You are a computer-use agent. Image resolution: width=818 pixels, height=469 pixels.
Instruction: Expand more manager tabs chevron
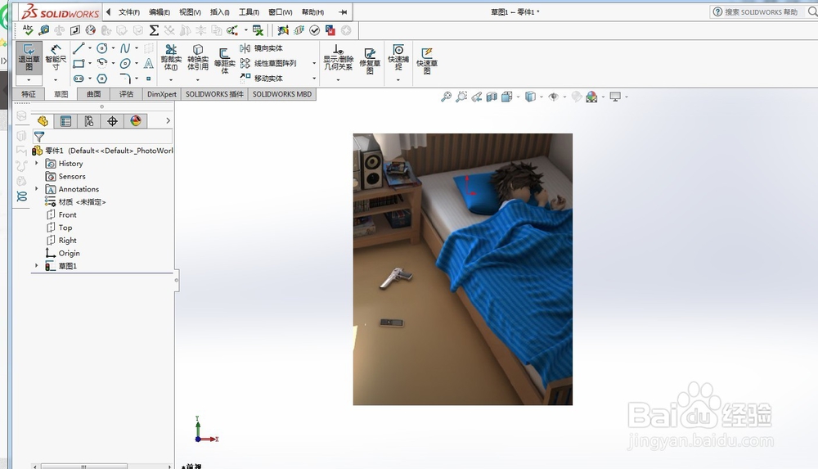click(x=168, y=120)
